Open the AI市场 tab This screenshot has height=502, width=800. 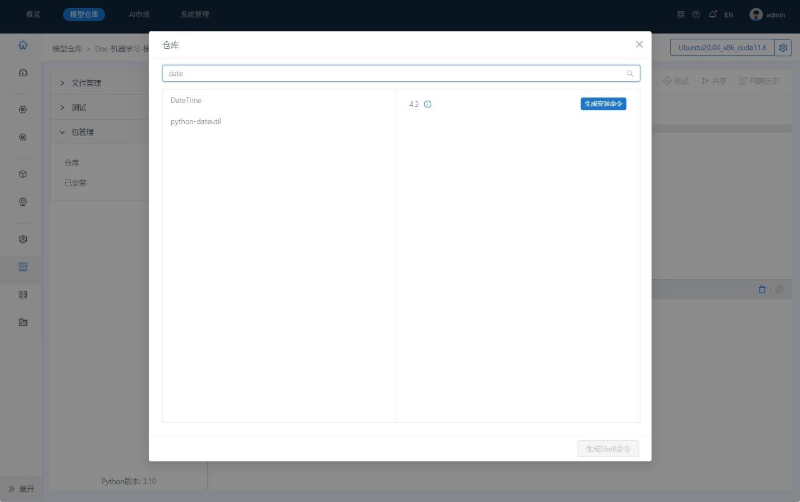click(139, 14)
